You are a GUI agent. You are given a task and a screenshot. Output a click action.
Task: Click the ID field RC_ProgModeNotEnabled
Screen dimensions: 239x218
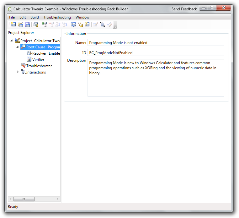point(156,53)
